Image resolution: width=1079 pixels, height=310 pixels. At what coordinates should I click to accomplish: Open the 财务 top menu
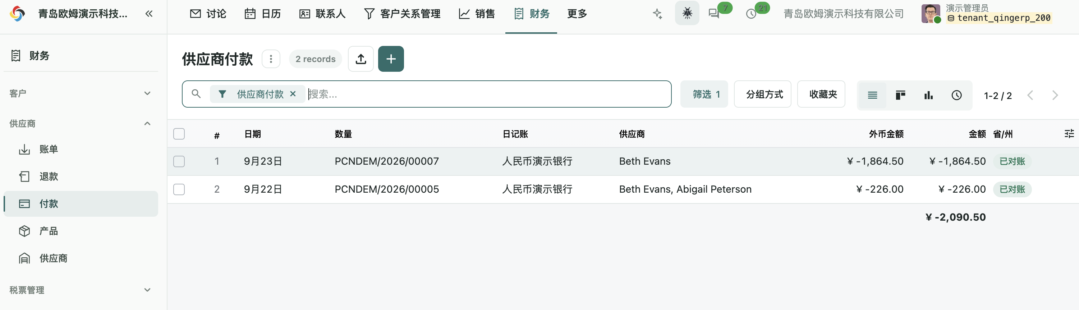click(531, 14)
